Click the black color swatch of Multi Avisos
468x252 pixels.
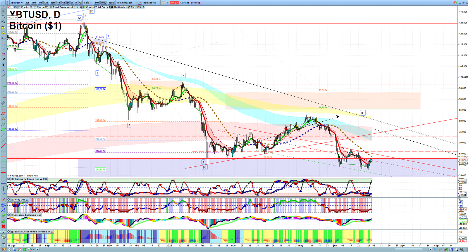pos(112,7)
